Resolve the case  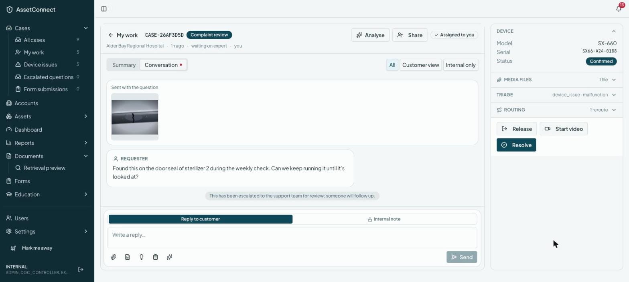[516, 145]
